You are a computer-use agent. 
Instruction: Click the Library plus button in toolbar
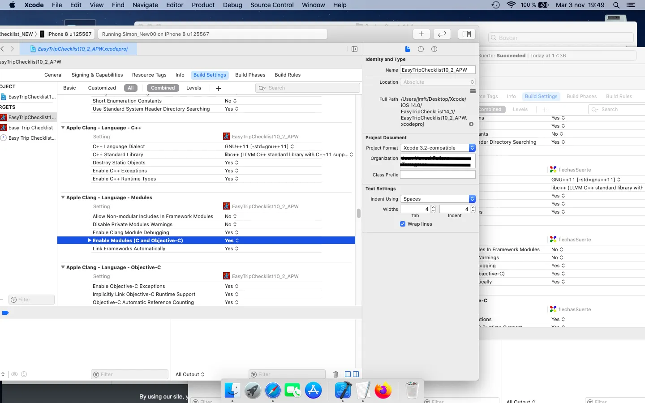tap(421, 34)
